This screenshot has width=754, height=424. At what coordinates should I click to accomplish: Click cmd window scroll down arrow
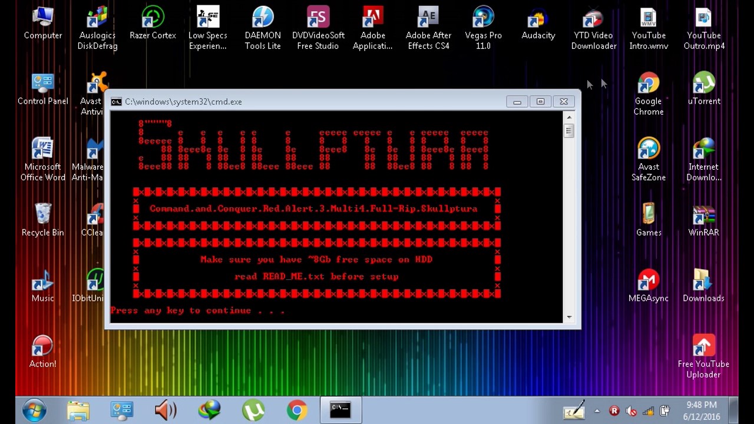pyautogui.click(x=569, y=317)
